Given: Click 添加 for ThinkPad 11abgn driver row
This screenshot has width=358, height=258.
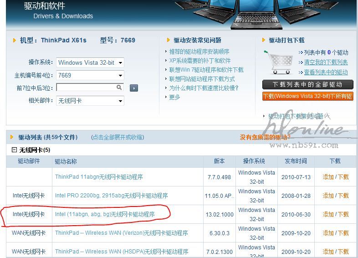Looking at the screenshot, I should coord(328,177).
